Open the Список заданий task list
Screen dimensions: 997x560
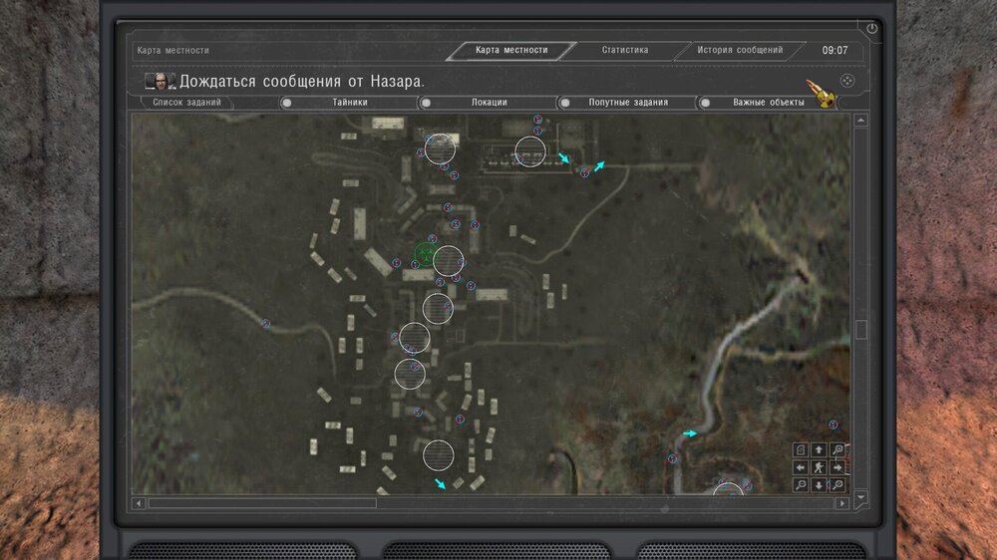(x=187, y=103)
